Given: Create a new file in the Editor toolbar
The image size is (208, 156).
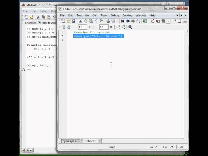Looking at the screenshot, I should coord(63,21).
